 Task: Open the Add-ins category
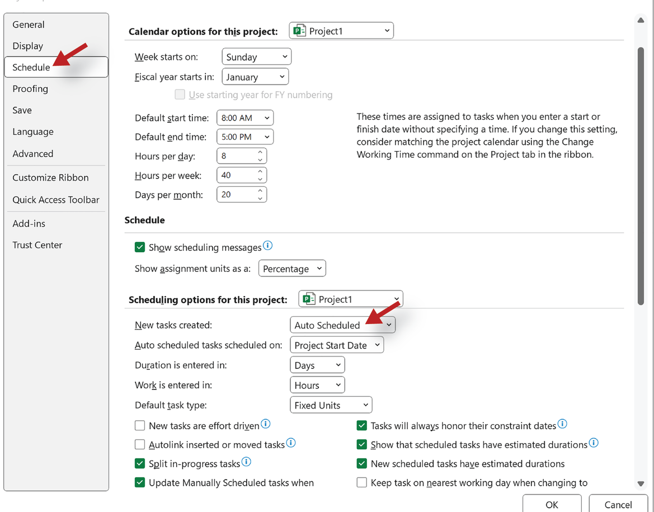29,223
